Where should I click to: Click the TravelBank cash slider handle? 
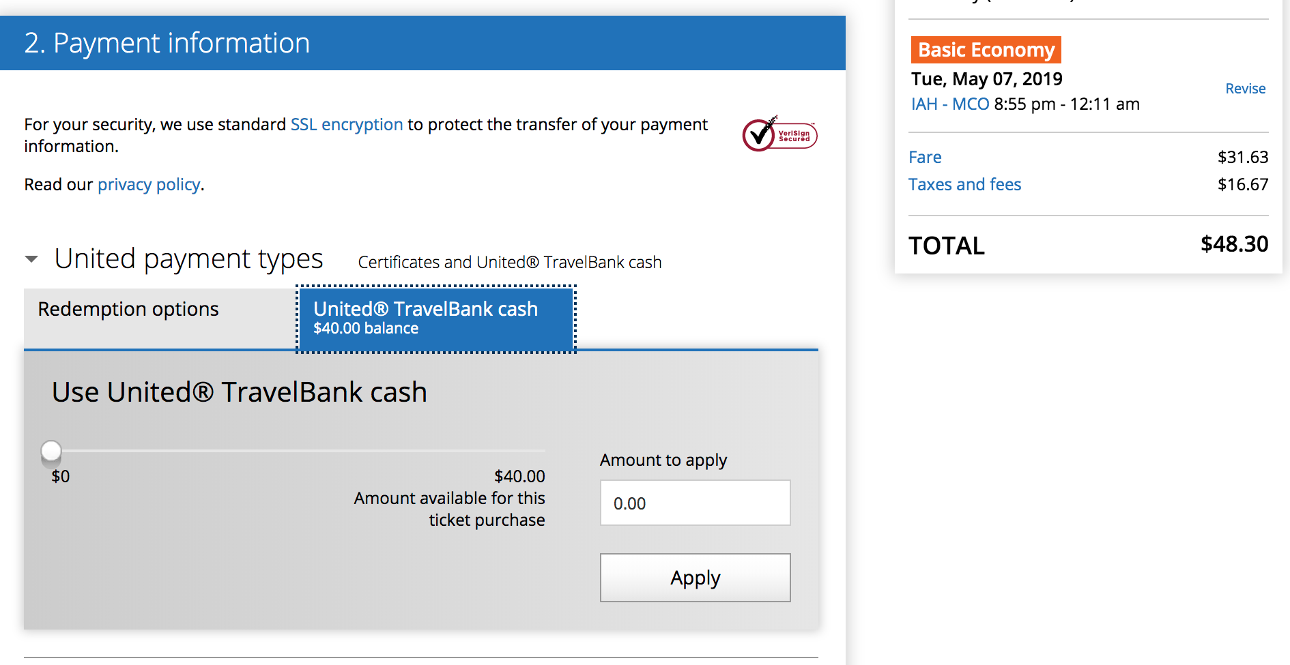(51, 451)
